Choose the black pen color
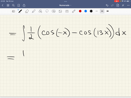This screenshot has width=131, height=98. (x=91, y=11)
